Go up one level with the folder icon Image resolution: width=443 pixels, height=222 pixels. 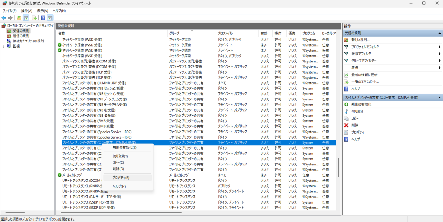tap(19, 18)
